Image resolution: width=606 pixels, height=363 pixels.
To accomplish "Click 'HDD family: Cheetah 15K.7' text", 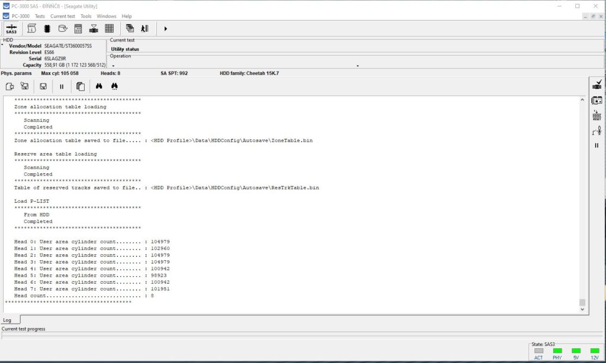I will pyautogui.click(x=249, y=73).
